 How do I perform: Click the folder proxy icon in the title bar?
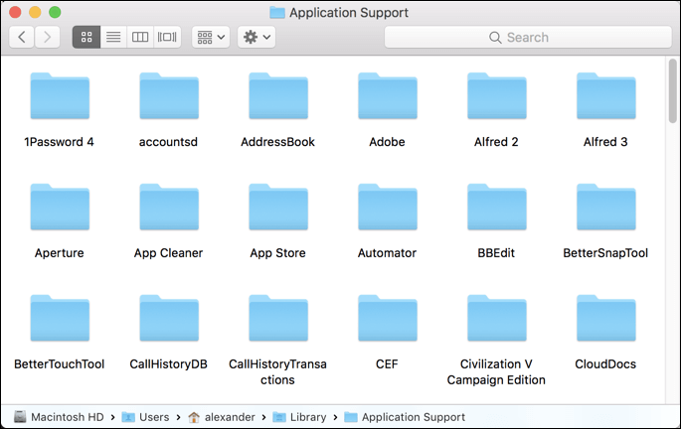click(277, 13)
